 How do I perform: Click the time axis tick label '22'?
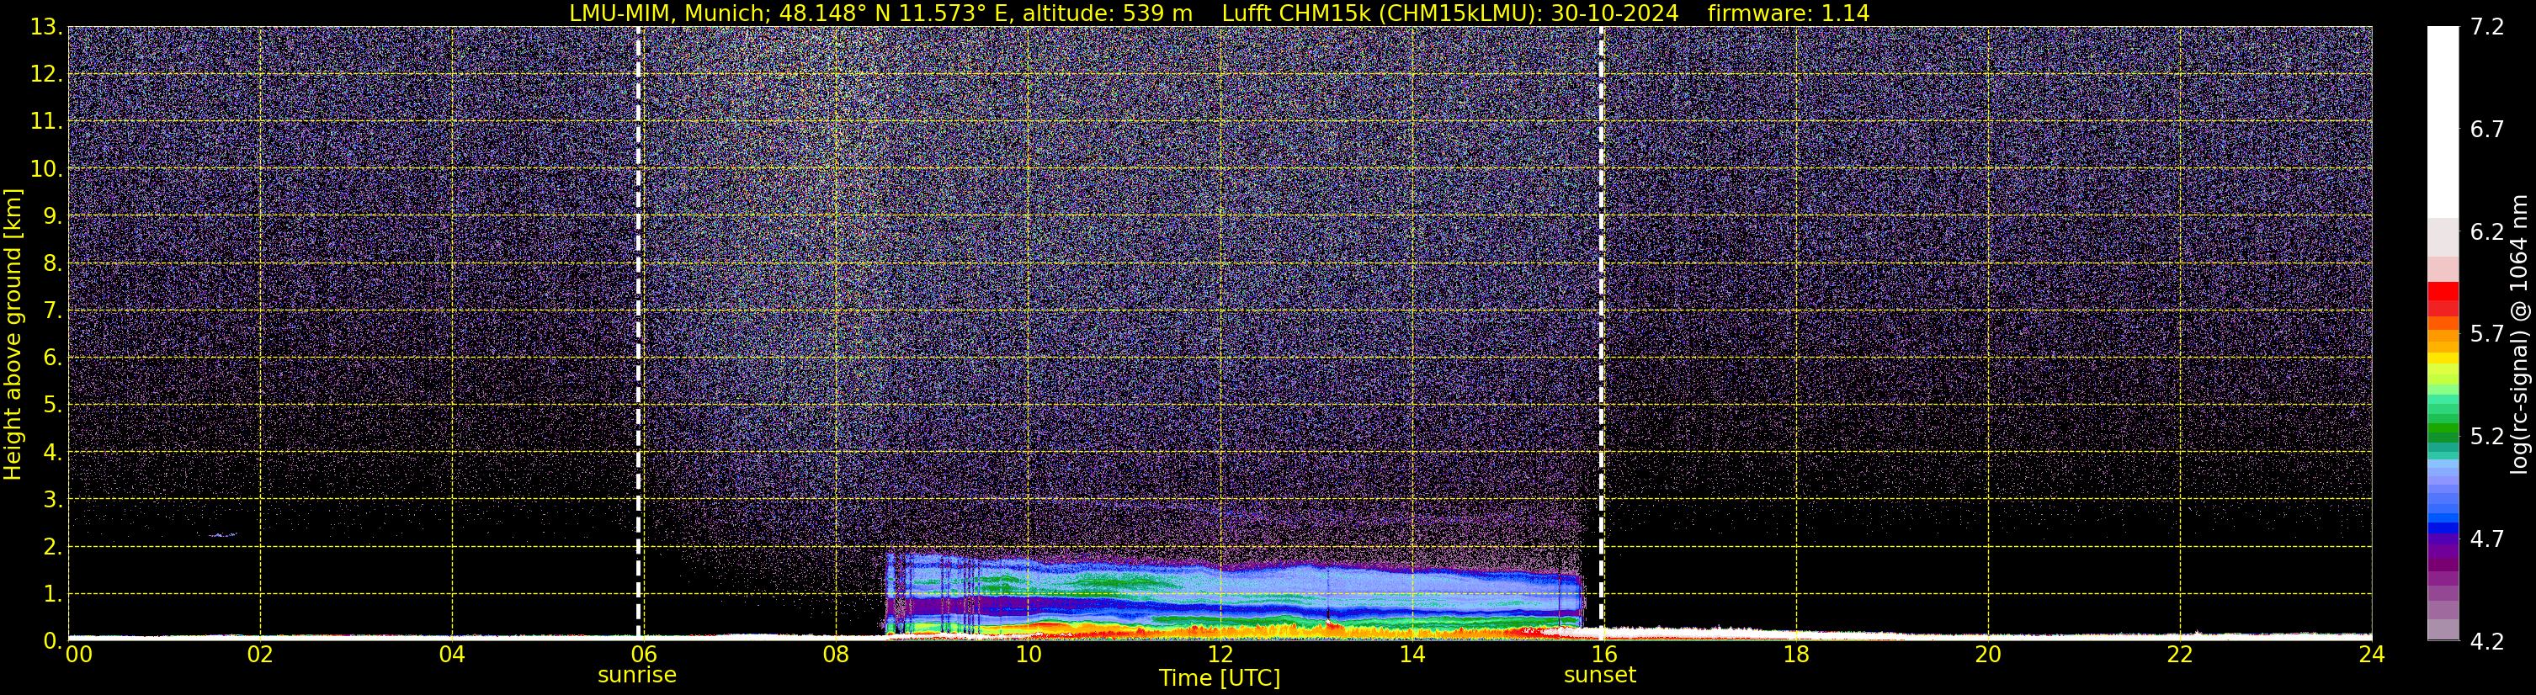[2180, 655]
